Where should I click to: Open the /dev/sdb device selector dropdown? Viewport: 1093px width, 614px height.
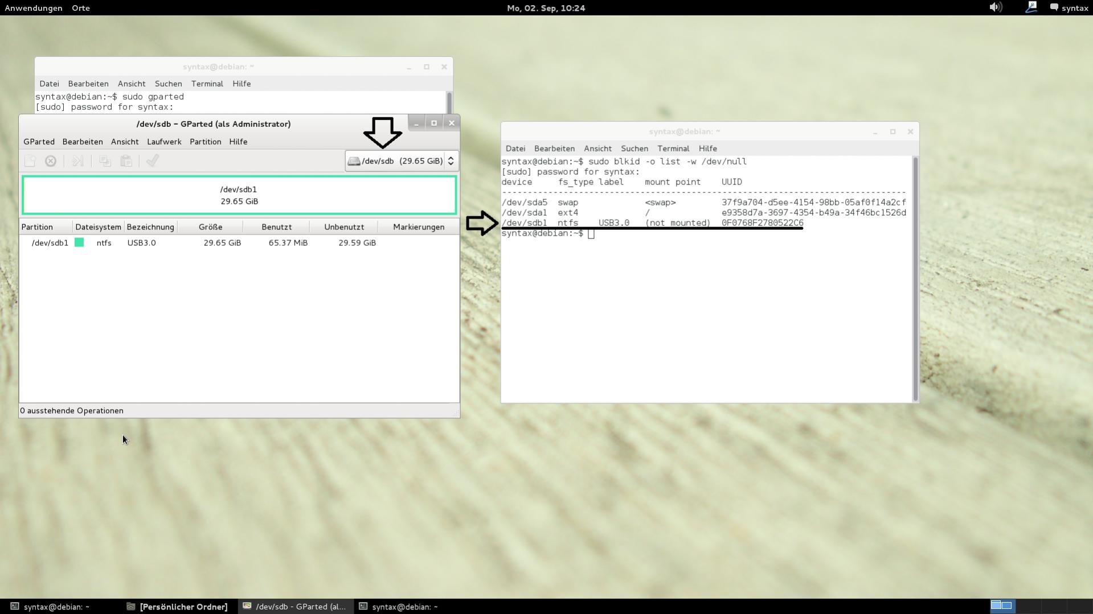402,161
